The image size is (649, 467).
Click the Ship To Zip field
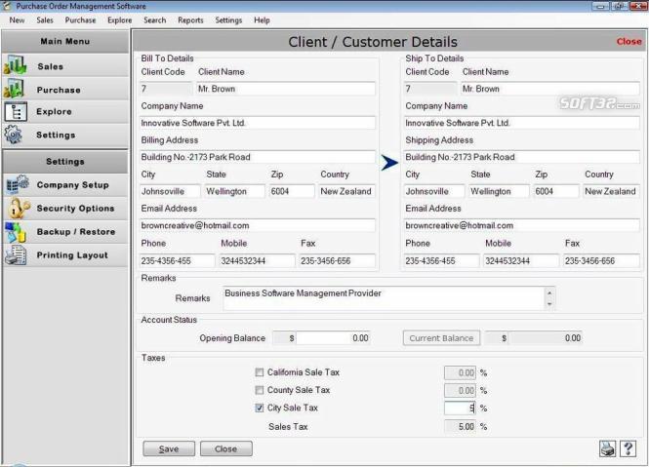pos(556,191)
